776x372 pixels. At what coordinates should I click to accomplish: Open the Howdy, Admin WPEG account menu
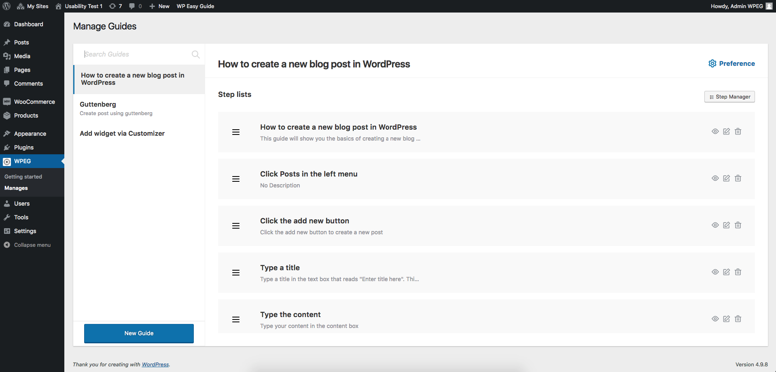point(741,6)
